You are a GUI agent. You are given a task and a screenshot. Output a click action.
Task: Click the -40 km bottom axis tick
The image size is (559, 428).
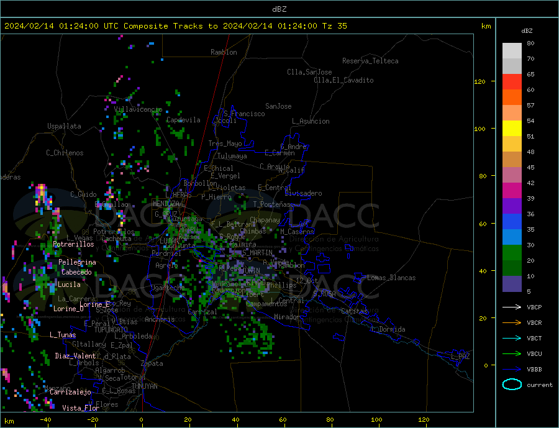45,420
